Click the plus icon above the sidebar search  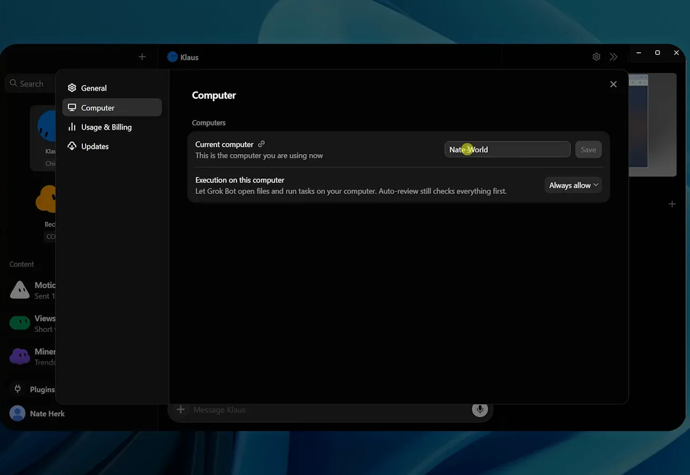click(x=142, y=56)
